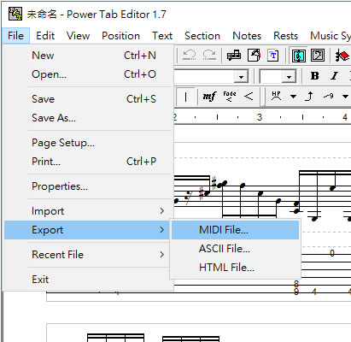The height and width of the screenshot is (342, 351).
Task: Click the Redo arrow icon in the toolbar
Action: click(209, 55)
